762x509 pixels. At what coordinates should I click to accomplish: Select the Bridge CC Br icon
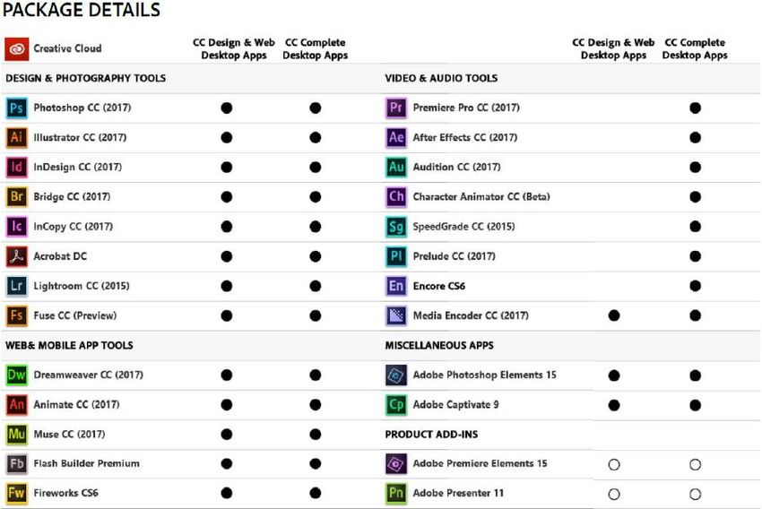(16, 197)
